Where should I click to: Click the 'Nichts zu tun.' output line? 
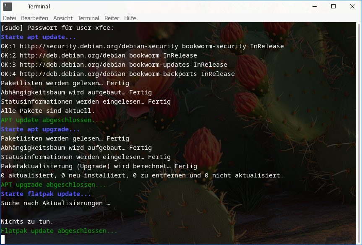coord(27,222)
